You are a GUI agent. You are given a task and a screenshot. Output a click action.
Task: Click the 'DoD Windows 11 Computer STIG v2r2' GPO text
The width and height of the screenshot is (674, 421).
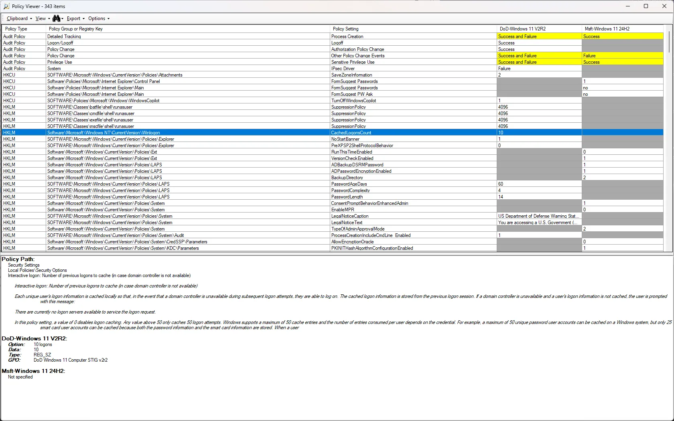pos(71,360)
